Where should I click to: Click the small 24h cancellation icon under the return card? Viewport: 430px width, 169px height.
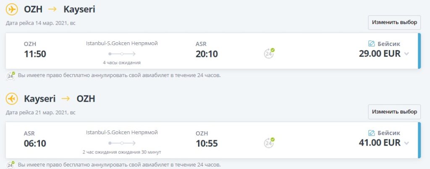coord(10,165)
